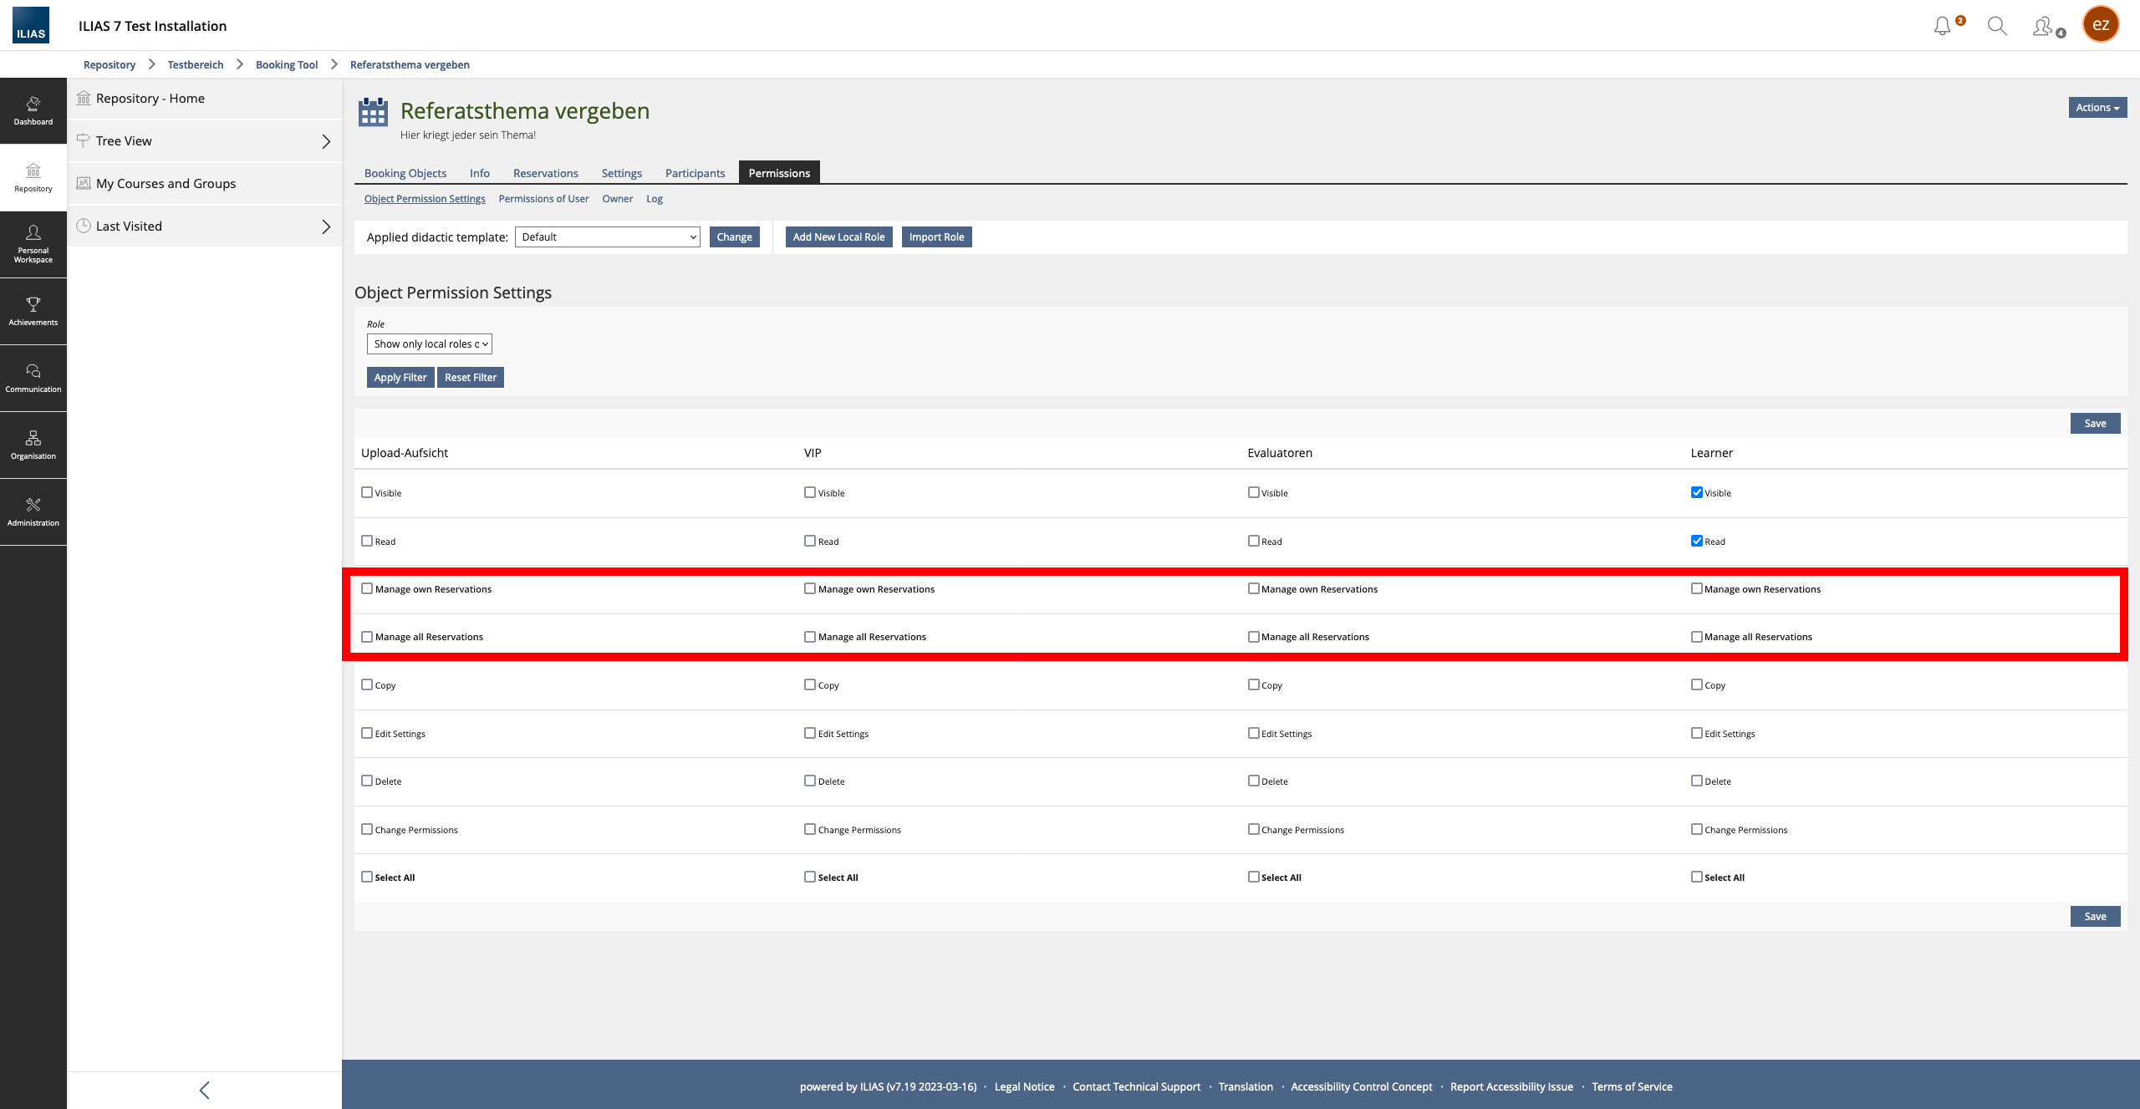Open the Who-is-online contacts icon

2044,26
